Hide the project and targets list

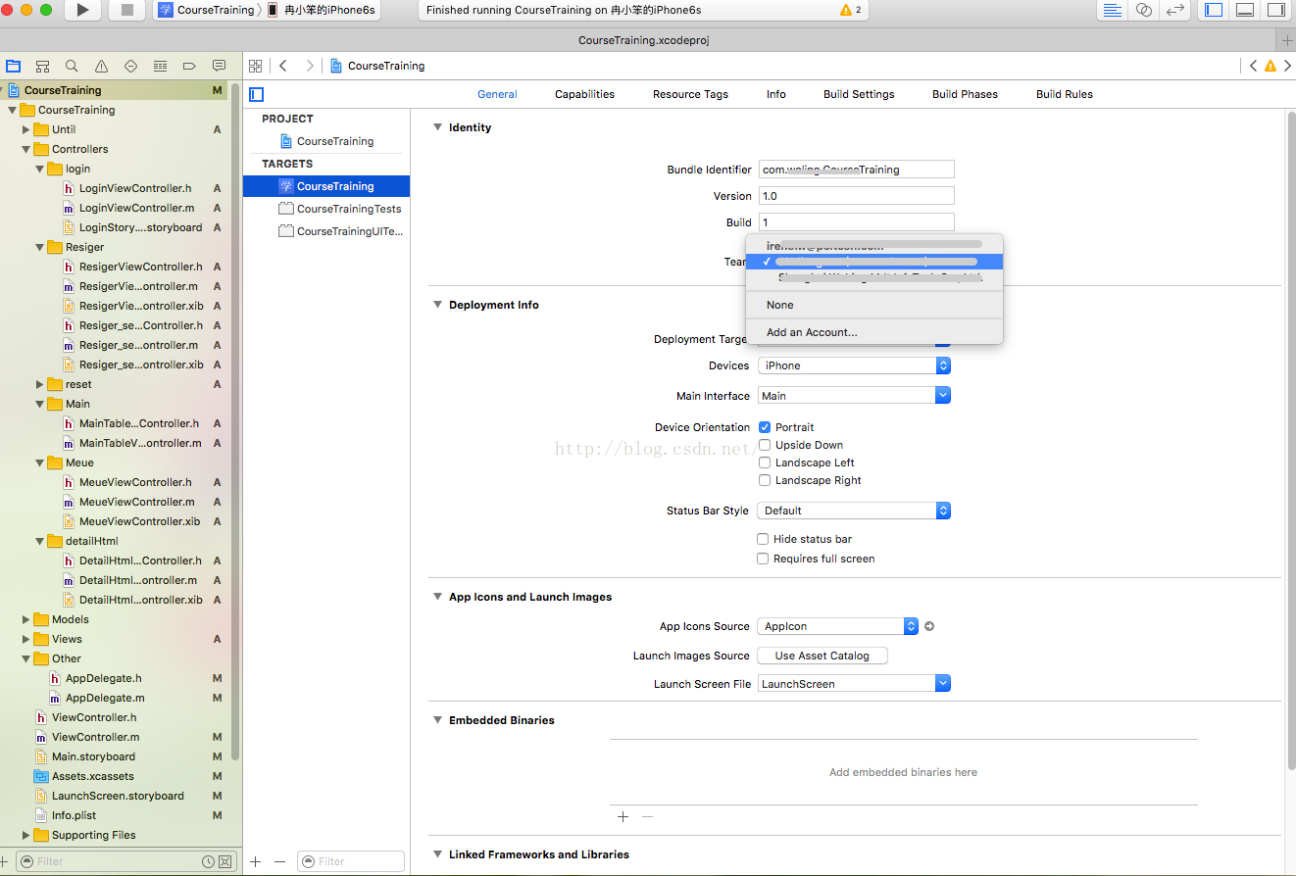(257, 94)
